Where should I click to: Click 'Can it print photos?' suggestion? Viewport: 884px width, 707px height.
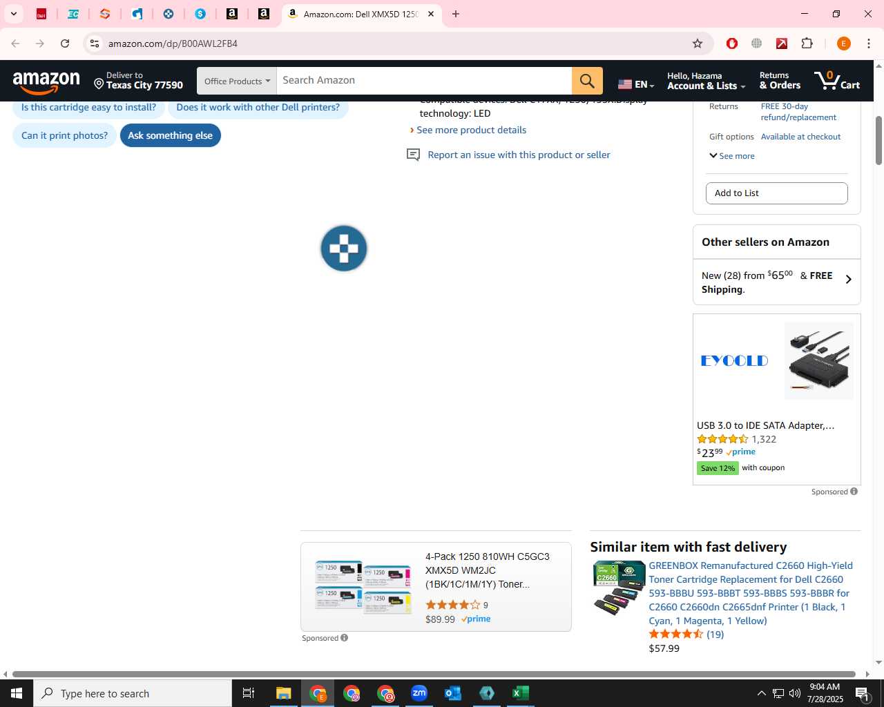click(x=64, y=135)
